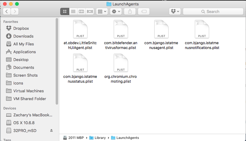Image resolution: width=246 pixels, height=141 pixels.
Task: Select the com.bjango.istatmenusstatus.plist file icon
Action: click(x=80, y=63)
